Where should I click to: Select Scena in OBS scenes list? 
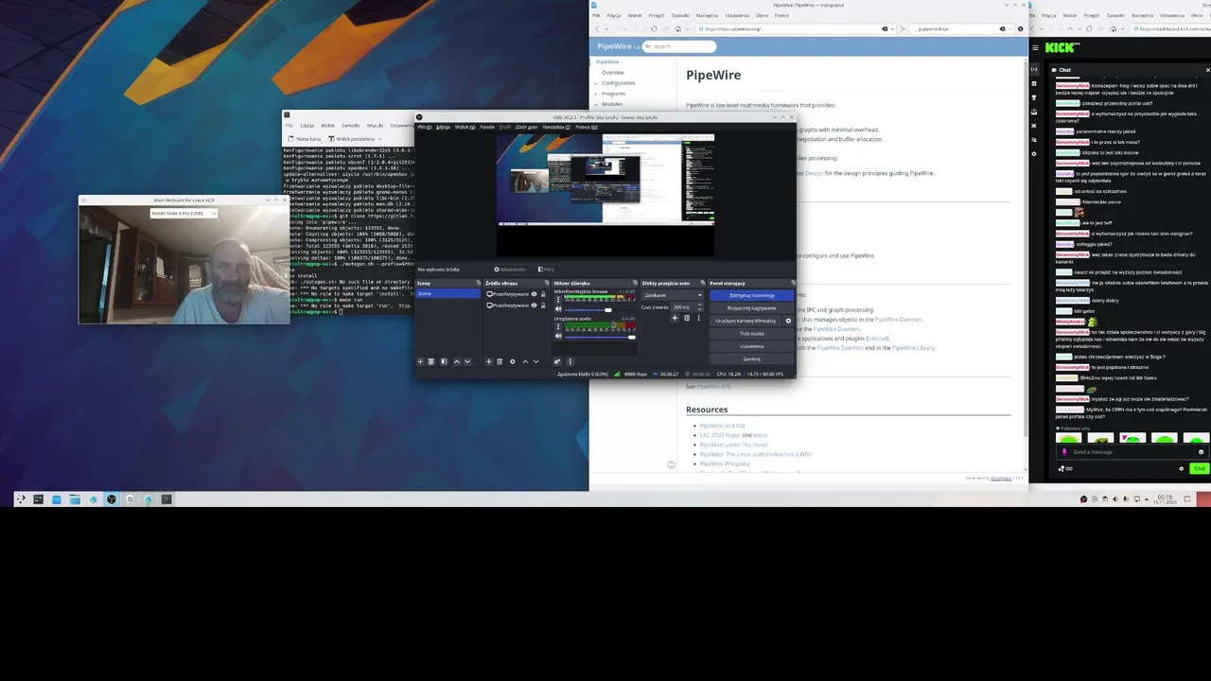(x=448, y=293)
